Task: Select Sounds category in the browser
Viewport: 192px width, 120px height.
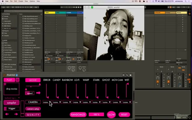Action: point(6,16)
